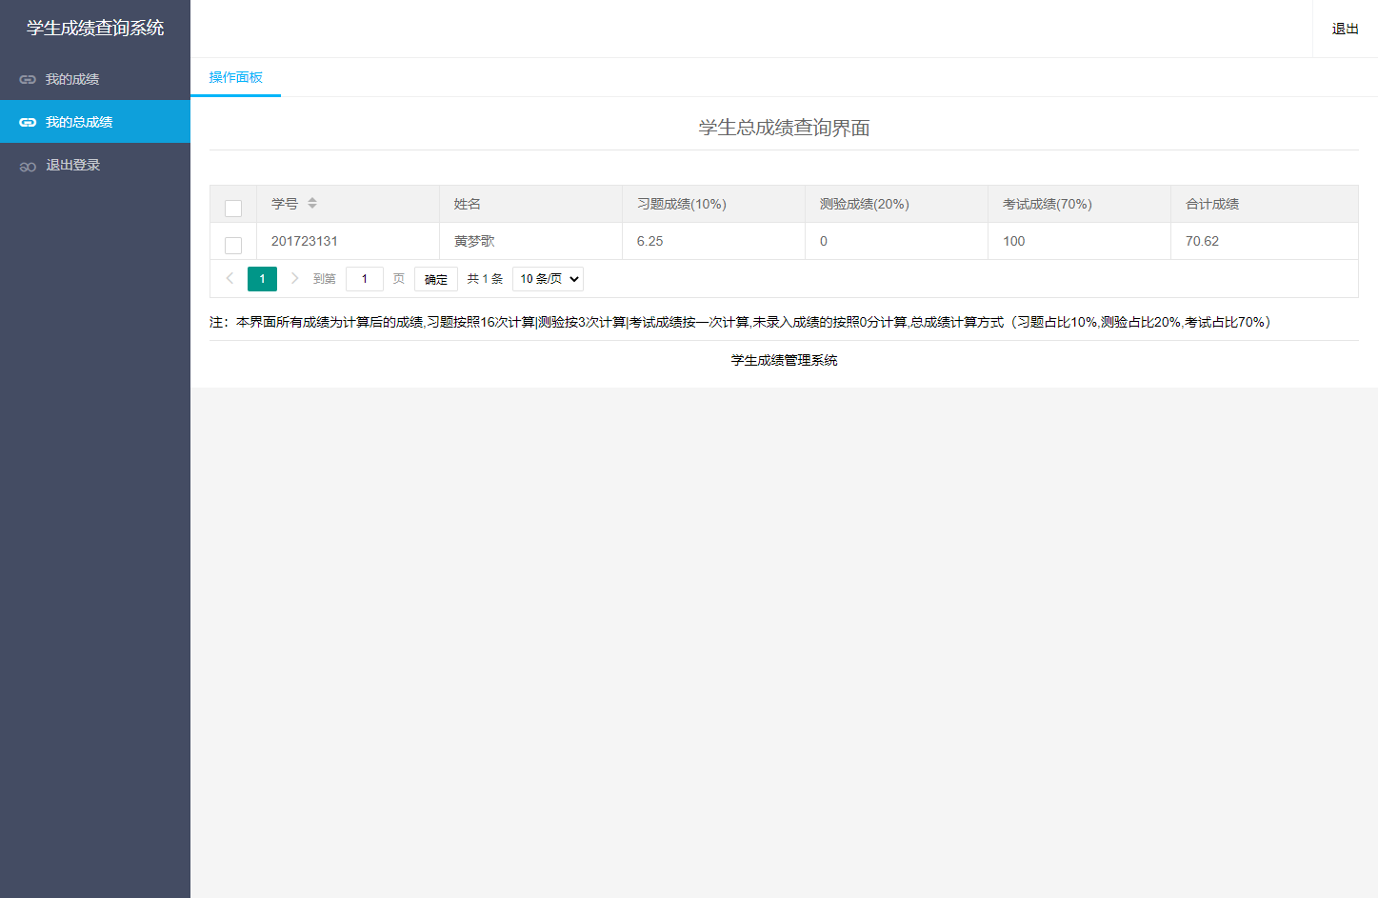
Task: Switch to the 操作面板 tab
Action: (x=235, y=77)
